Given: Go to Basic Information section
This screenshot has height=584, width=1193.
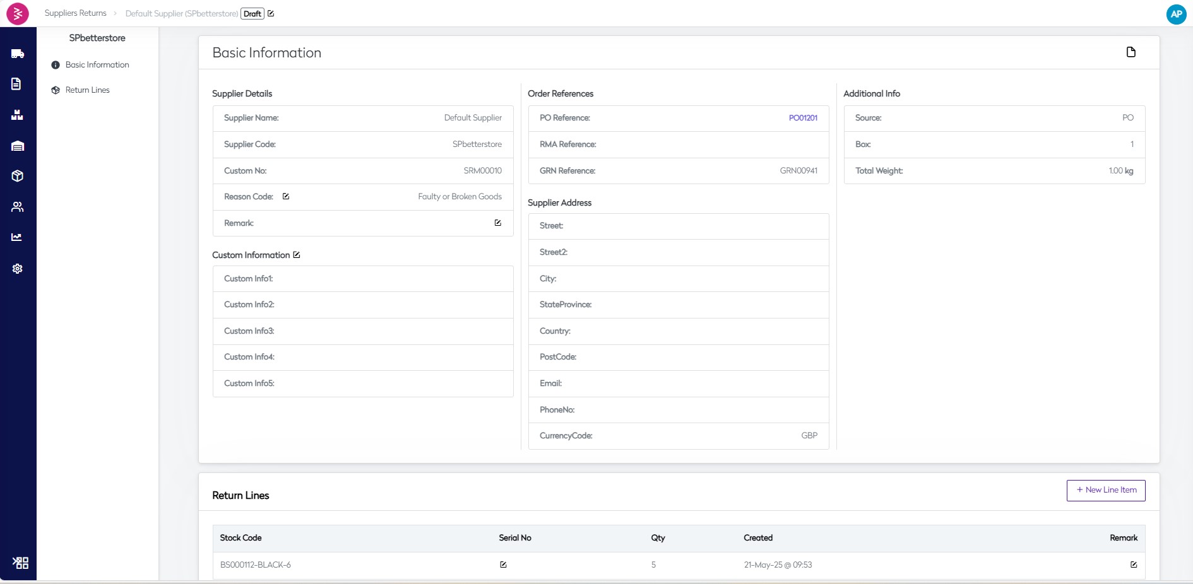Looking at the screenshot, I should [97, 65].
